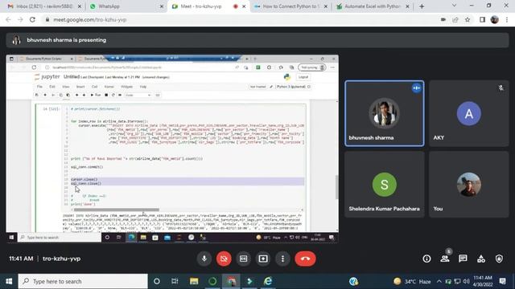Open the 34°C Haze weather widget

point(412,281)
